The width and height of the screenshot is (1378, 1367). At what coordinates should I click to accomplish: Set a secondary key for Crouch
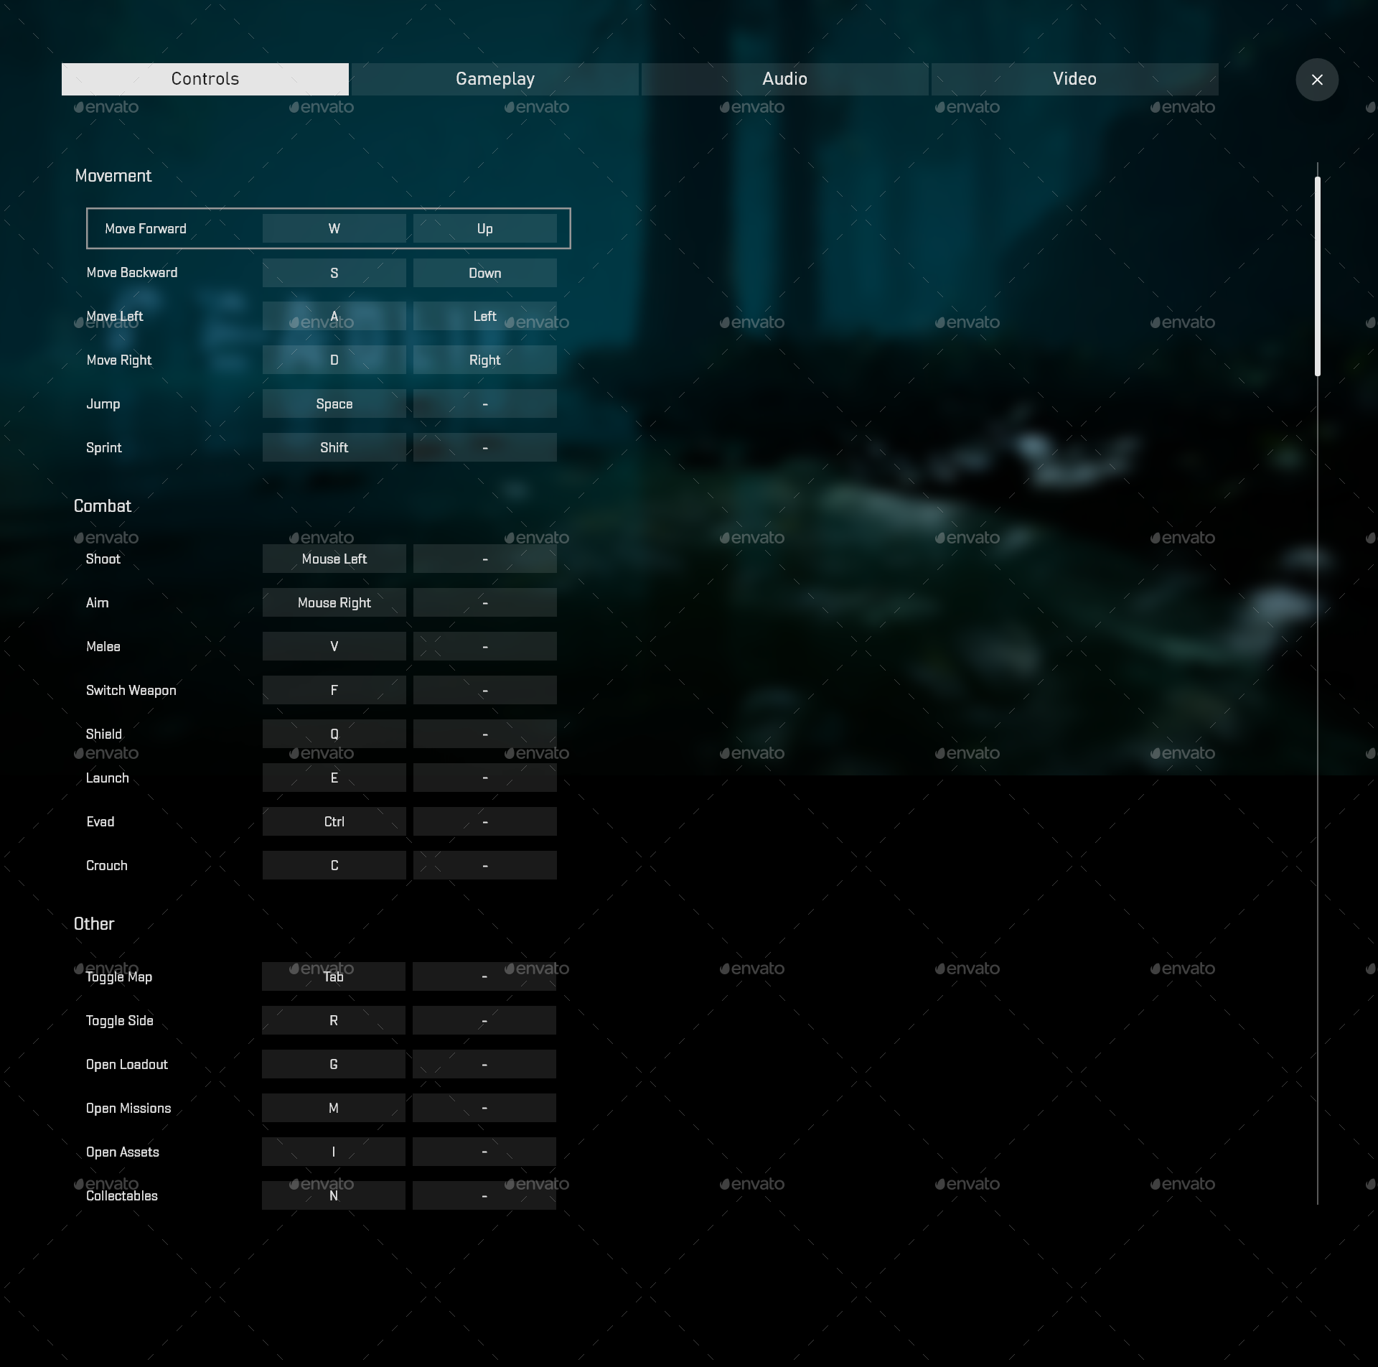(485, 865)
